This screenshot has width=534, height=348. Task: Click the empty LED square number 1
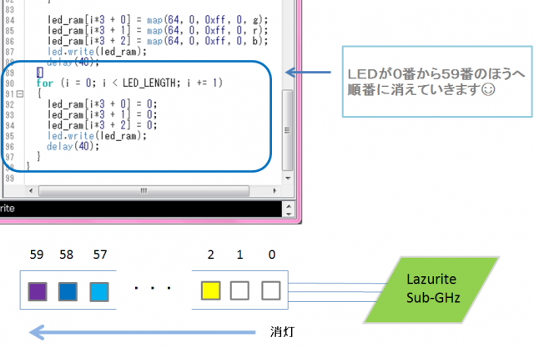[x=239, y=290]
